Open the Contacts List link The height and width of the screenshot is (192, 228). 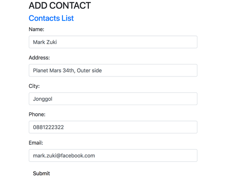click(51, 18)
